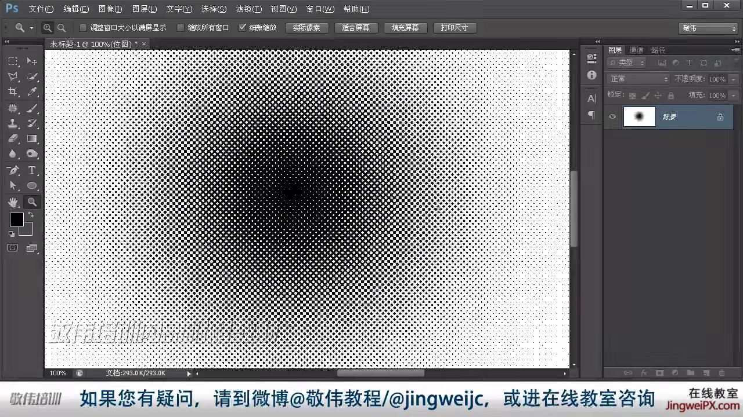Select the Crop tool
This screenshot has width=743, height=417.
click(x=13, y=92)
